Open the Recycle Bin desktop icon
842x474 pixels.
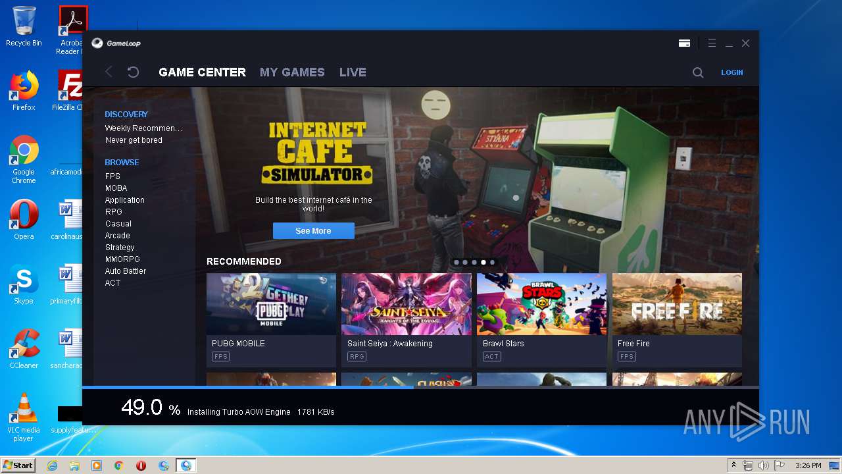(x=24, y=26)
